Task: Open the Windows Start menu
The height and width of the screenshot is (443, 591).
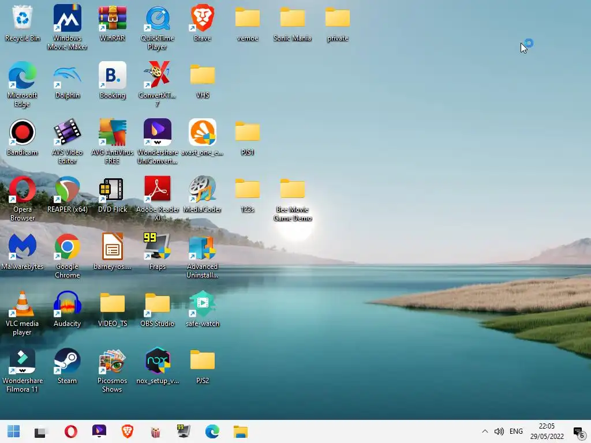Action: click(x=14, y=431)
